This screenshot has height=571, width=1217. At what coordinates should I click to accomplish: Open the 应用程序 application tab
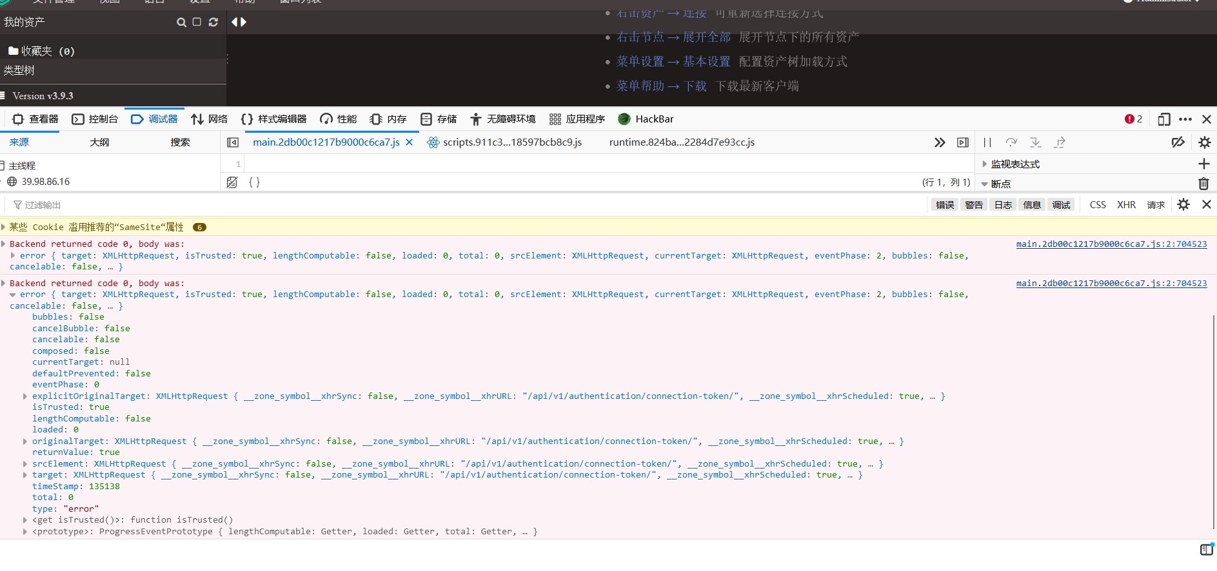click(577, 119)
